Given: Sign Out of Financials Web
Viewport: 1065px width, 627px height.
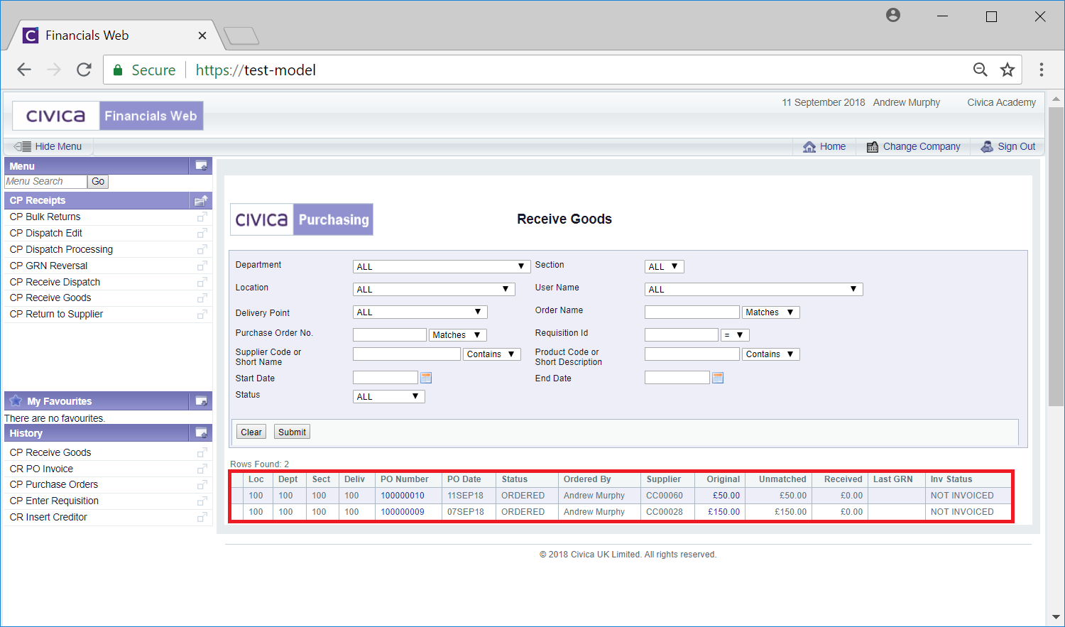Looking at the screenshot, I should point(1007,146).
